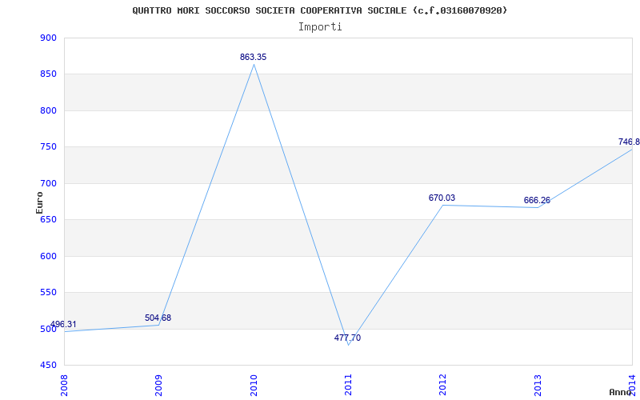The height and width of the screenshot is (400, 640).
Task: Click the 550 y-axis value
Action: click(x=48, y=293)
